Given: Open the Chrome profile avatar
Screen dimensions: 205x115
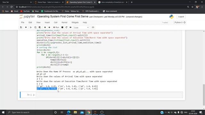Looking at the screenshot, I should (x=198, y=7).
